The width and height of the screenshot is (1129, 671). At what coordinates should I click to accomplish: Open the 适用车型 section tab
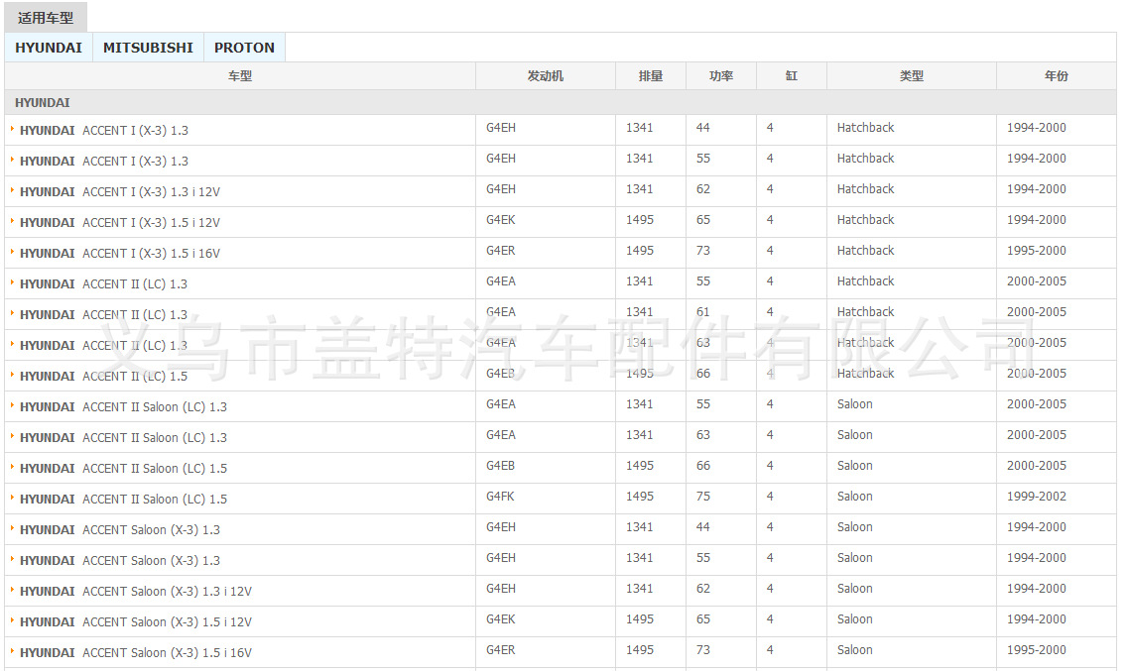(x=46, y=18)
